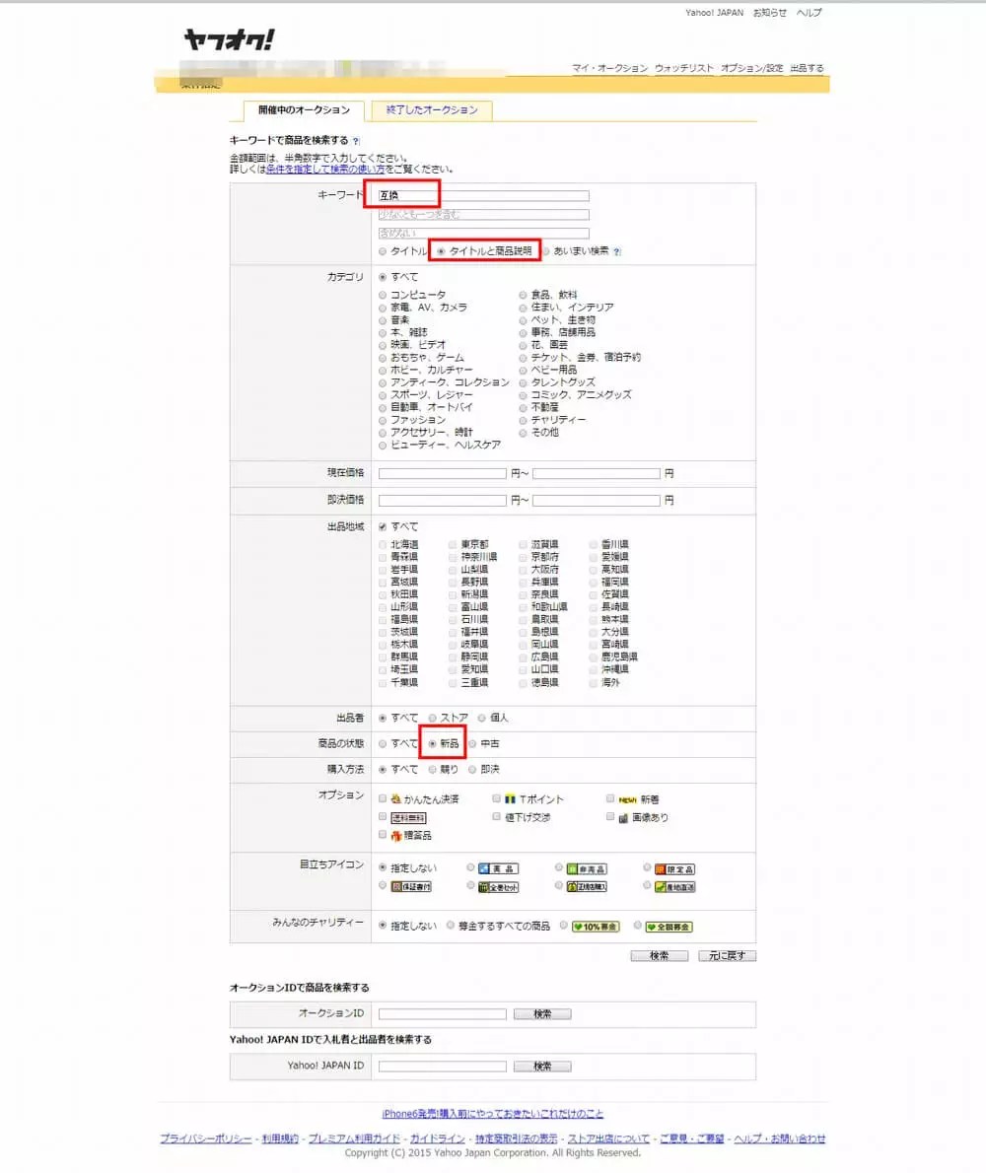Choose コンピュータ category radio
986x1173 pixels.
[x=383, y=295]
